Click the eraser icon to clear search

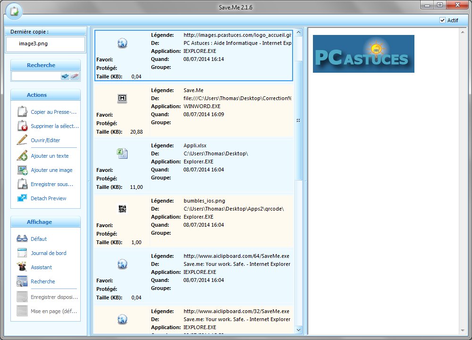tap(75, 76)
